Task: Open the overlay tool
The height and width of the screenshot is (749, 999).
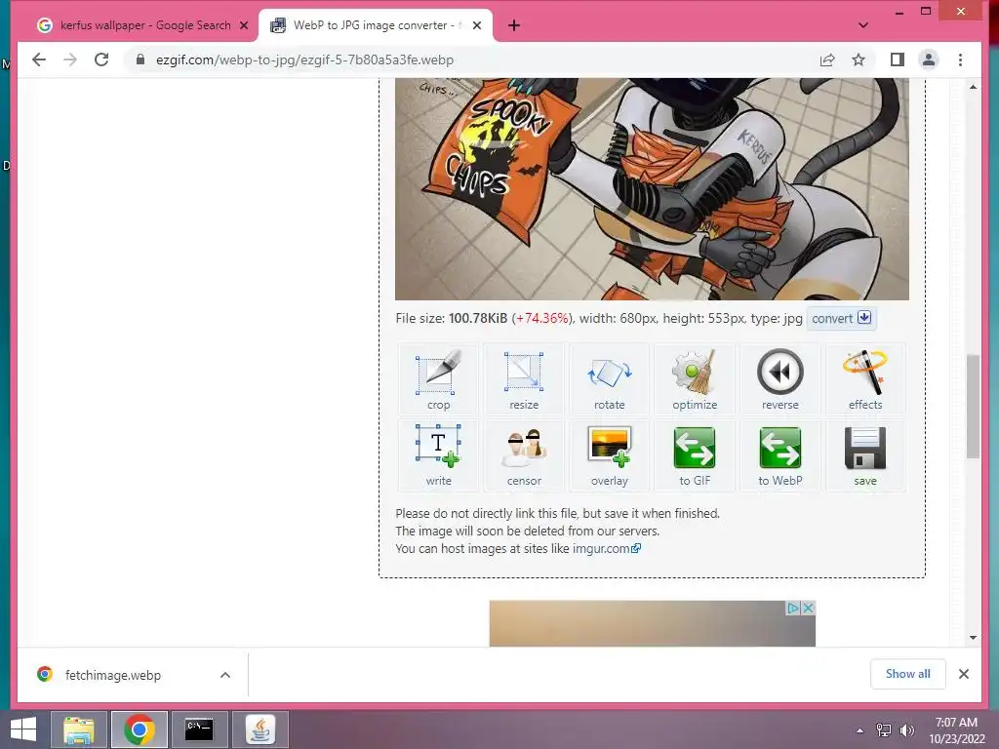Action: pos(609,455)
